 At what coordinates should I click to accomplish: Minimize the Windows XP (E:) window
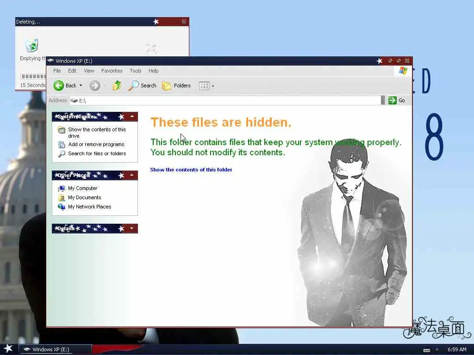[x=390, y=61]
